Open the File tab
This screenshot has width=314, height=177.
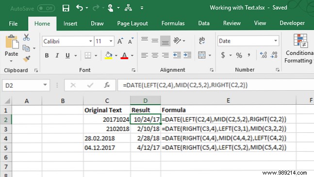[13, 24]
